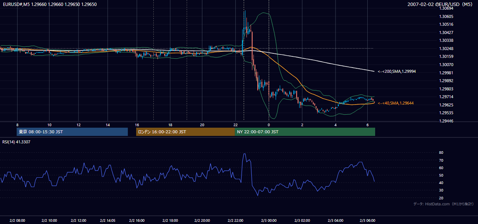The height and width of the screenshot is (224, 478).
Task: Click price axis label 1.29535
Action: tap(447, 113)
